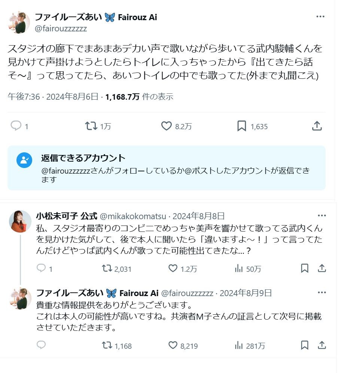View analytics of 小松未可子's reply (50万)
347x373 pixels.
(x=238, y=268)
